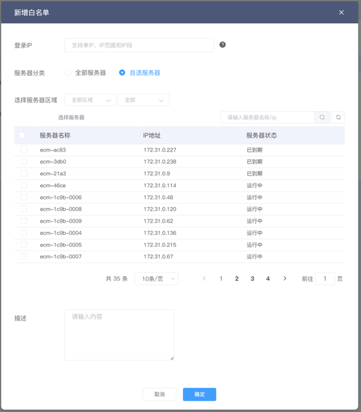Viewport: 361px width, 412px height.
Task: Go to previous page arrow
Action: [204, 279]
